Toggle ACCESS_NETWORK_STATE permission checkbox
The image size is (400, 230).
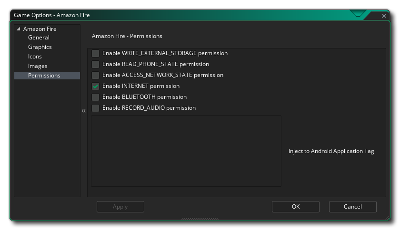95,75
